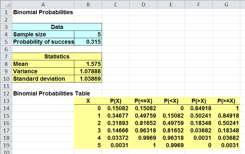Select standard deviation value 1.03869
Viewport: 245px width, 154px height.
[88, 79]
